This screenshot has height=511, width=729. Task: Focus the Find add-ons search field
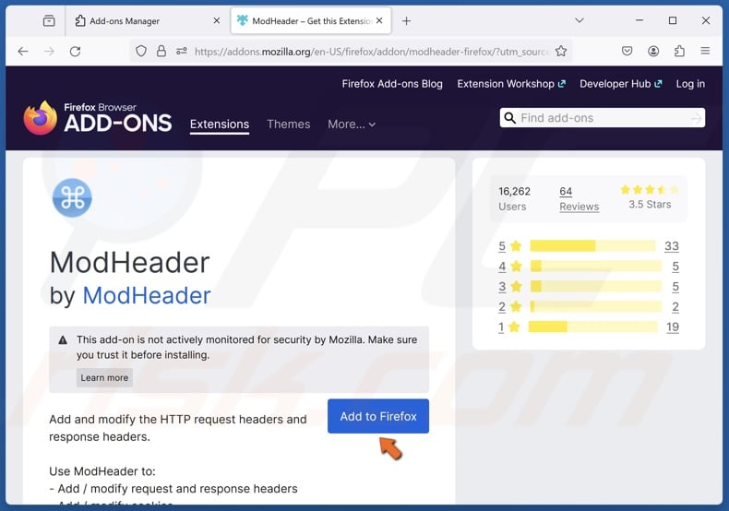pyautogui.click(x=603, y=118)
